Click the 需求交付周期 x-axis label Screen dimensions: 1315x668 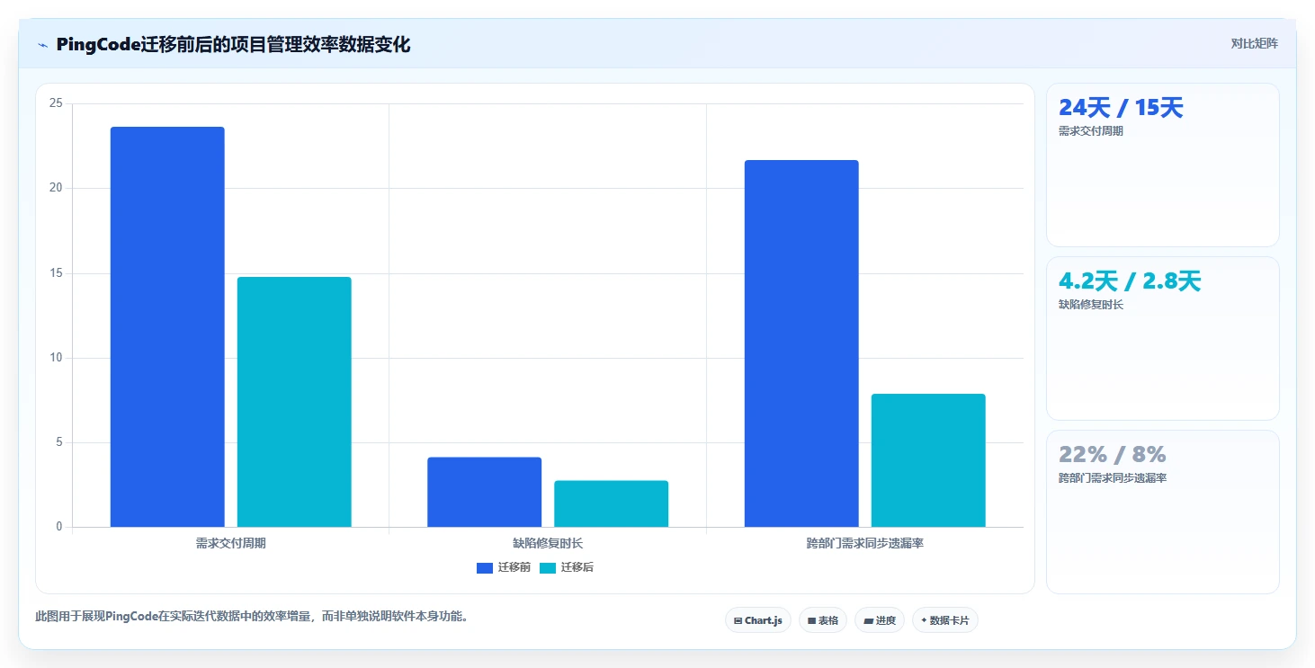(231, 544)
